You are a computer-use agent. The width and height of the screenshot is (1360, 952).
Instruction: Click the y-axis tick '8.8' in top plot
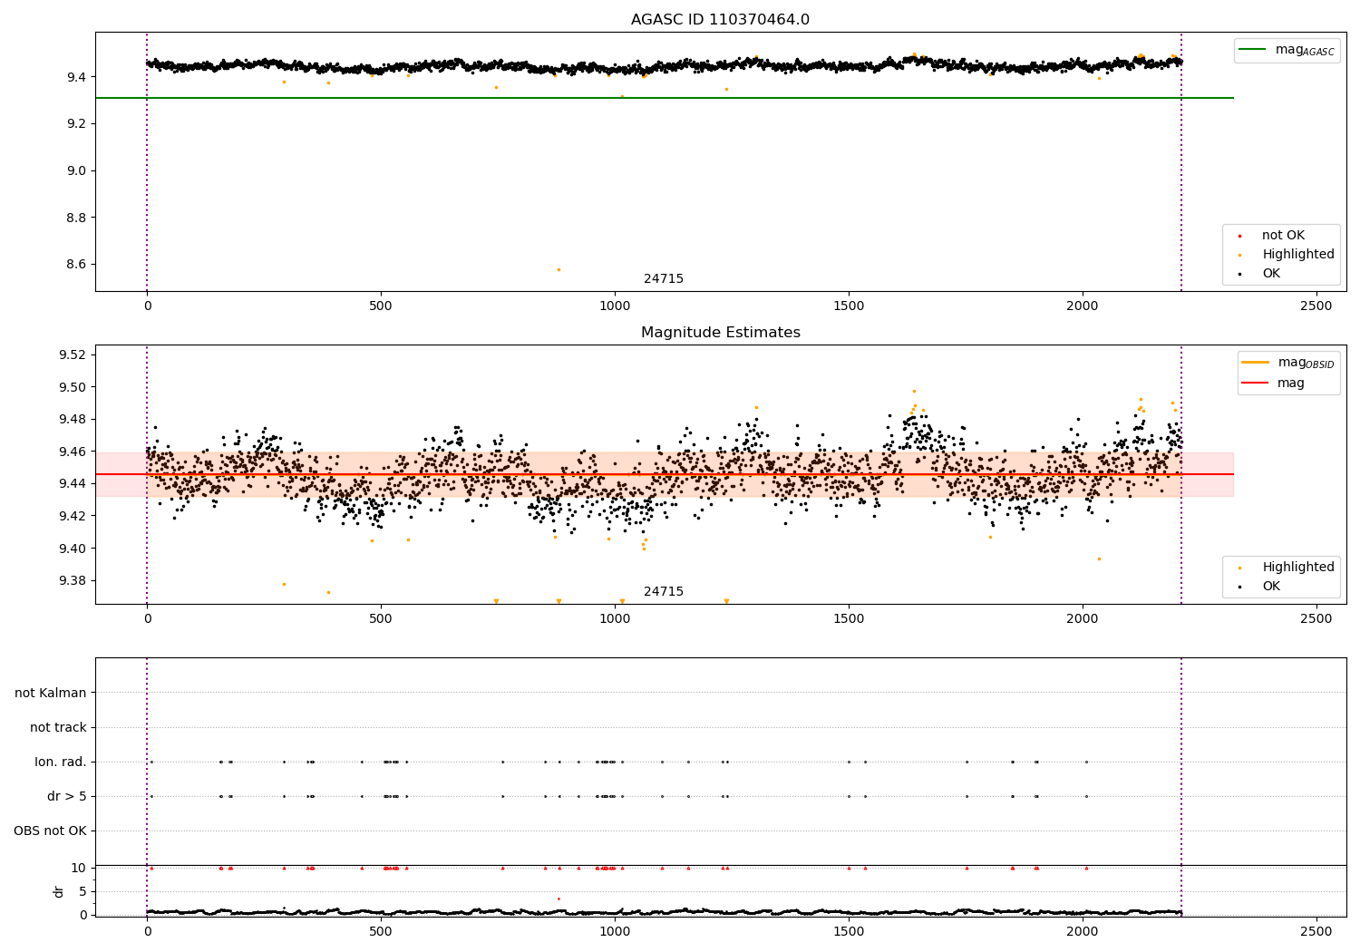pyautogui.click(x=77, y=219)
